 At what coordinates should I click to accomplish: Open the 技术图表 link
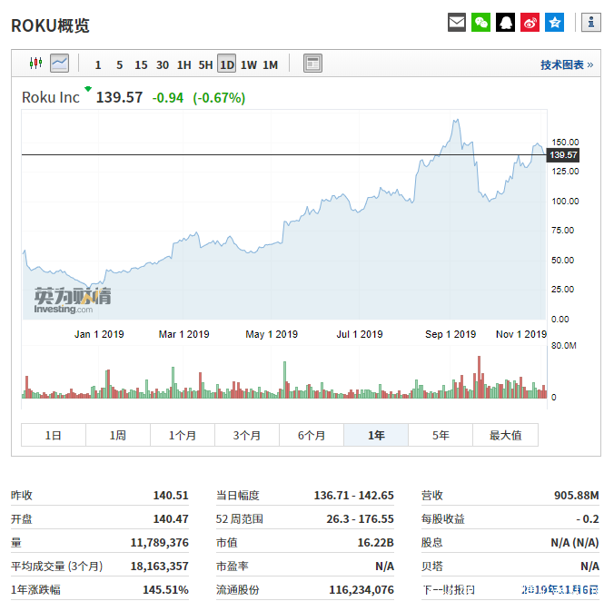coord(567,64)
